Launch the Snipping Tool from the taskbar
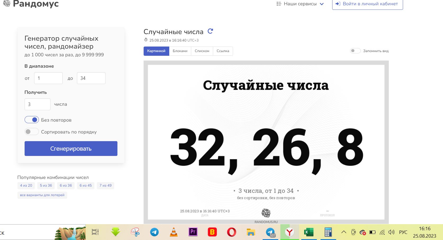Image resolution: width=443 pixels, height=240 pixels. [135, 232]
